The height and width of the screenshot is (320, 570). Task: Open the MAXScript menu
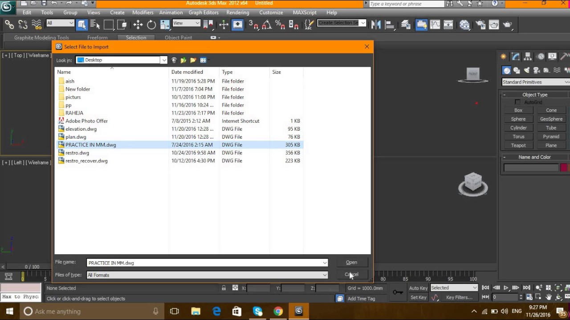point(305,12)
